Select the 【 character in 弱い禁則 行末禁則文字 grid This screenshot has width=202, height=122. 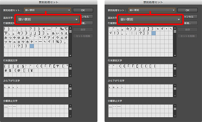click(137, 66)
